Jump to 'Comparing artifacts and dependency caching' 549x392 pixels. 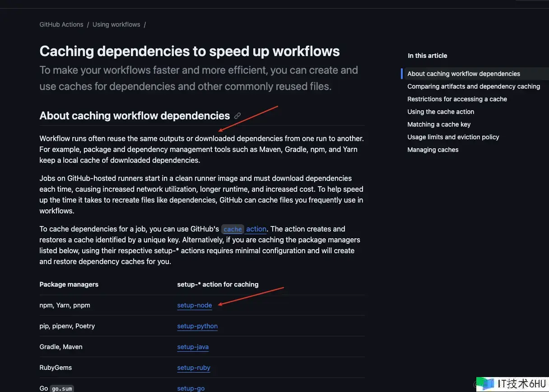tap(474, 86)
